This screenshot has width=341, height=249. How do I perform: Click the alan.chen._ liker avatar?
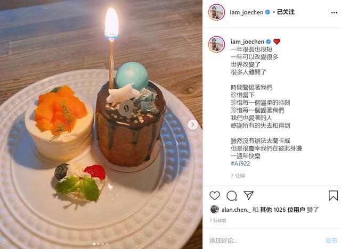point(215,209)
